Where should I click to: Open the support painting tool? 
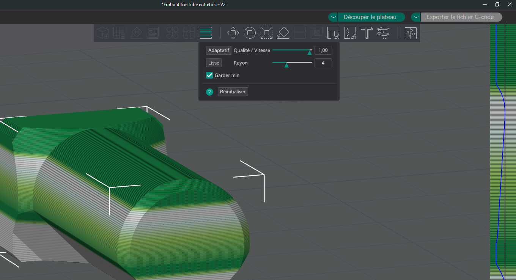(333, 33)
